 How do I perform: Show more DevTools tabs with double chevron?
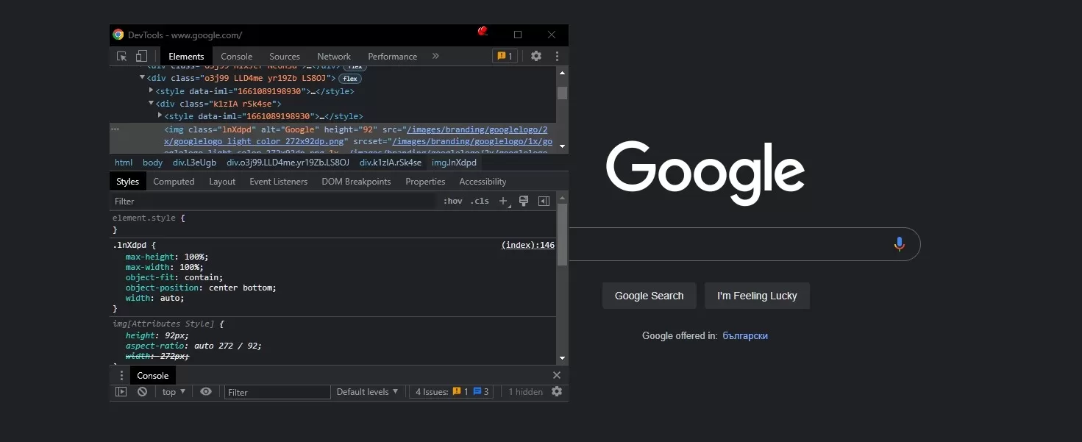coord(435,56)
